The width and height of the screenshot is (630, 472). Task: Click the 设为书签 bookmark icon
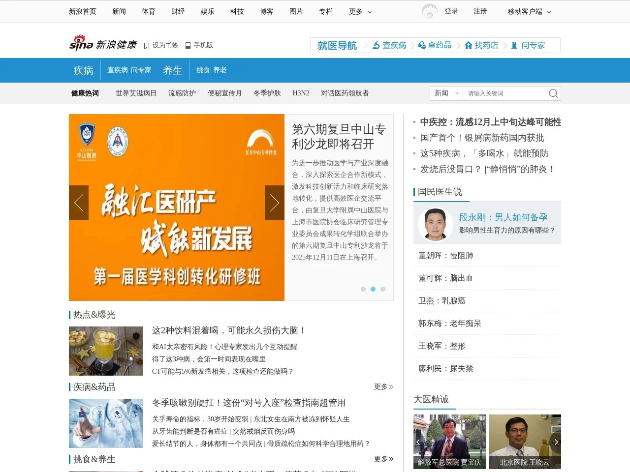pyautogui.click(x=147, y=45)
